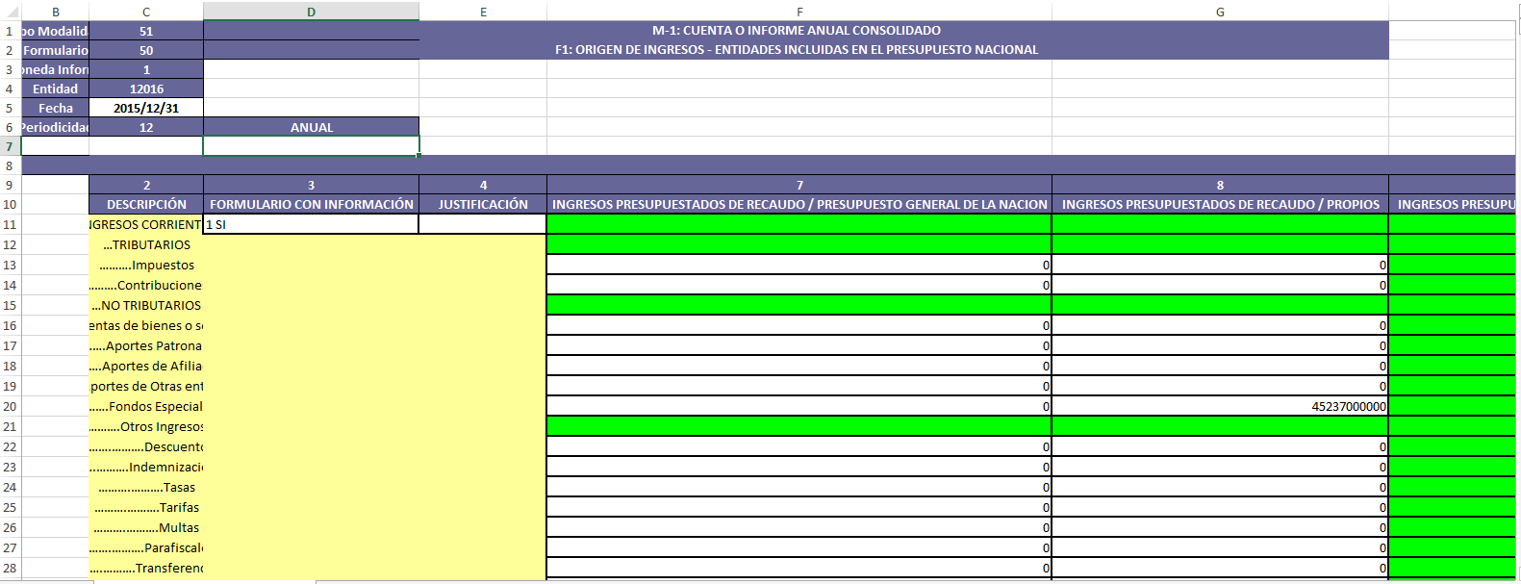
Task: Select the column F header
Action: pos(799,12)
